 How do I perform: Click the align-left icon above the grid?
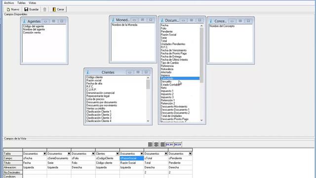point(150,144)
